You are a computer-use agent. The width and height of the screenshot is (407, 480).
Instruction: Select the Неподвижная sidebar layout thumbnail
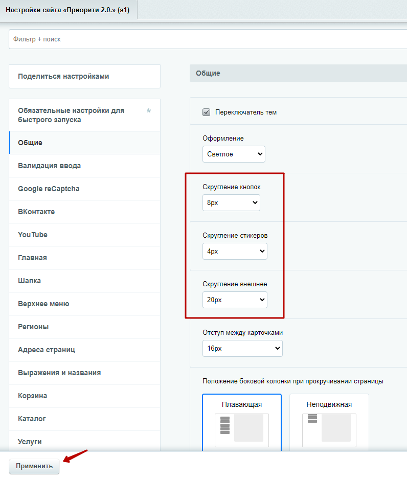[x=329, y=422]
